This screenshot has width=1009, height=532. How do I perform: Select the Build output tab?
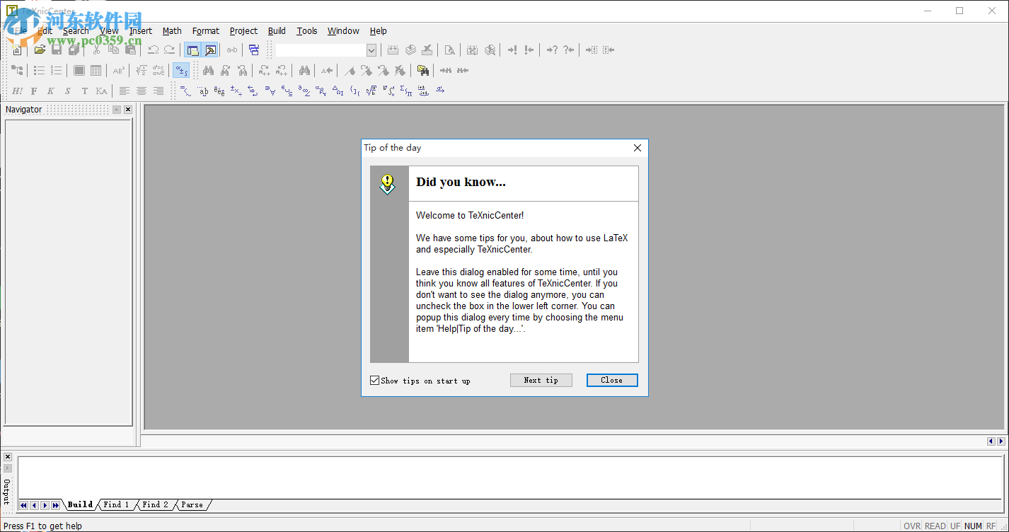tap(80, 504)
